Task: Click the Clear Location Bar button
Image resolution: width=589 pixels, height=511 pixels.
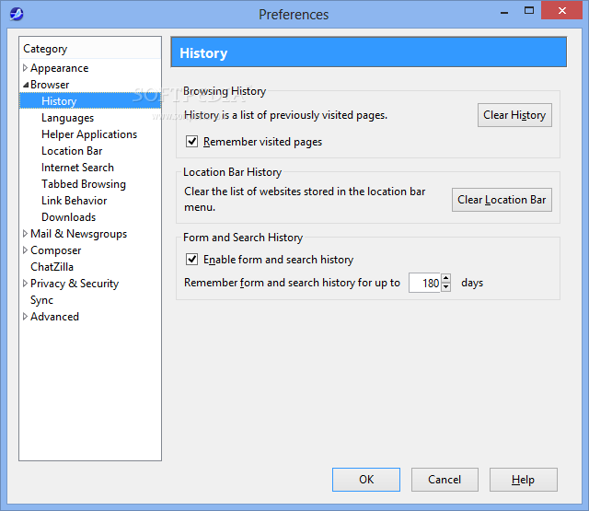Action: [502, 200]
